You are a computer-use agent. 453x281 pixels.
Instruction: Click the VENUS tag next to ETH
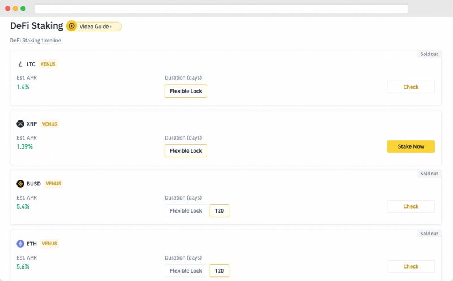point(49,244)
